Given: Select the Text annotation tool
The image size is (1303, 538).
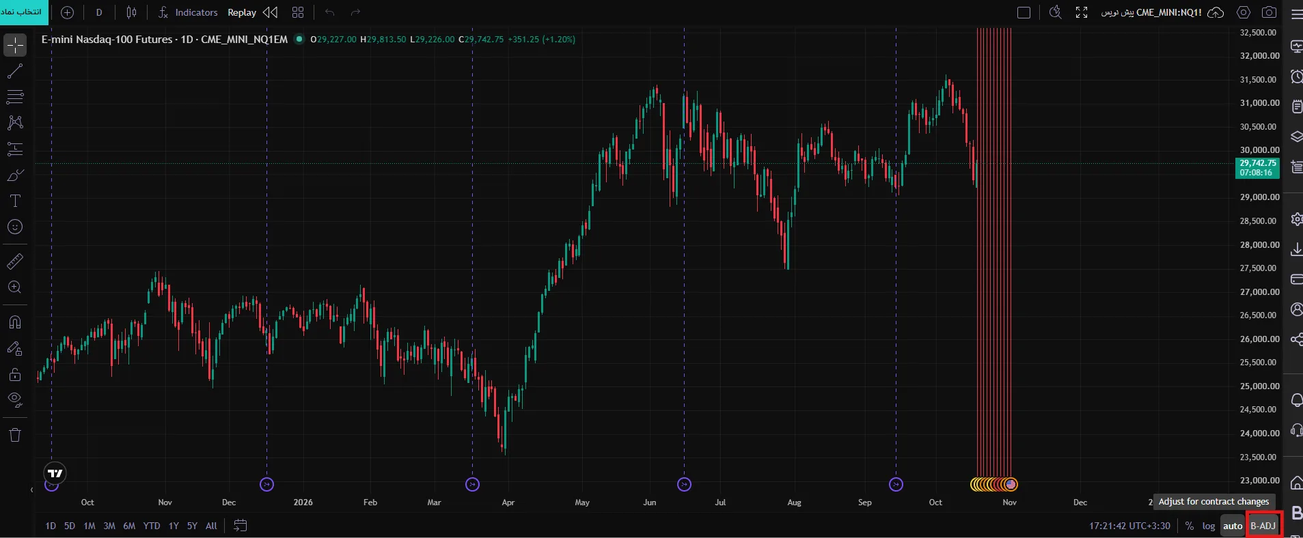Looking at the screenshot, I should click(x=15, y=201).
